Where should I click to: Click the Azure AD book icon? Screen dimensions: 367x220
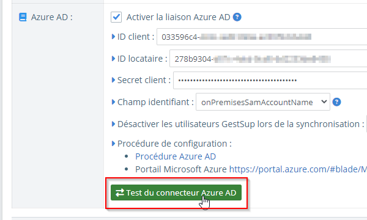click(23, 17)
